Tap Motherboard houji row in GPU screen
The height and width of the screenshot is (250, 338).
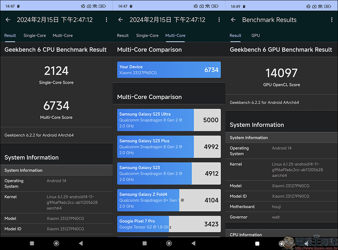(x=282, y=207)
